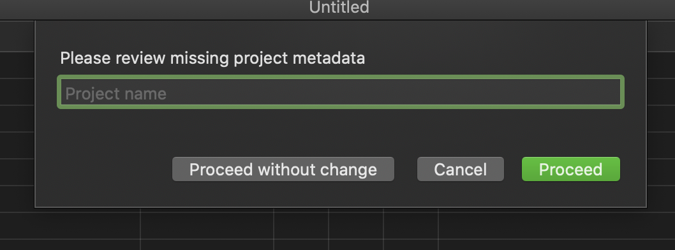675x250 pixels.
Task: Click the 'Please review missing project metadata' heading
Action: pos(212,58)
